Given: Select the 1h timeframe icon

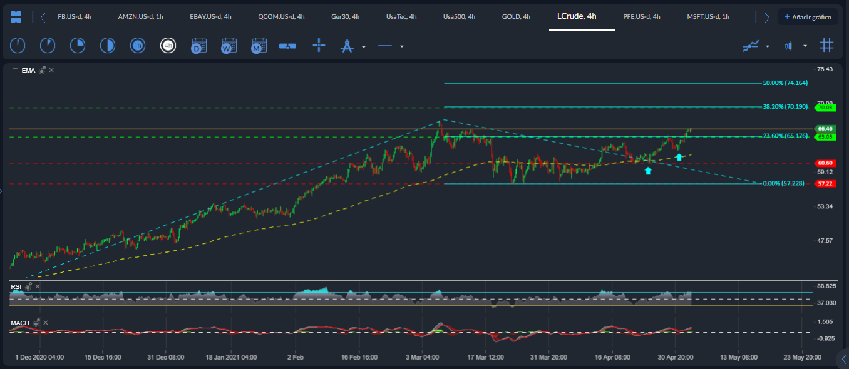Looking at the screenshot, I should (x=138, y=45).
